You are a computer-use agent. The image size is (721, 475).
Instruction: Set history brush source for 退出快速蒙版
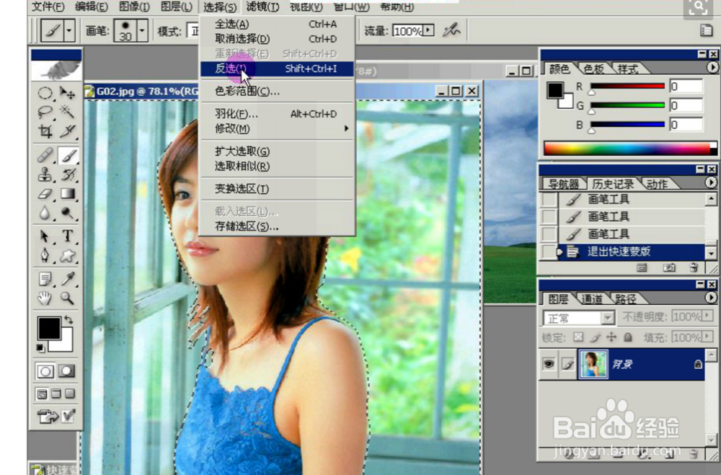click(549, 252)
